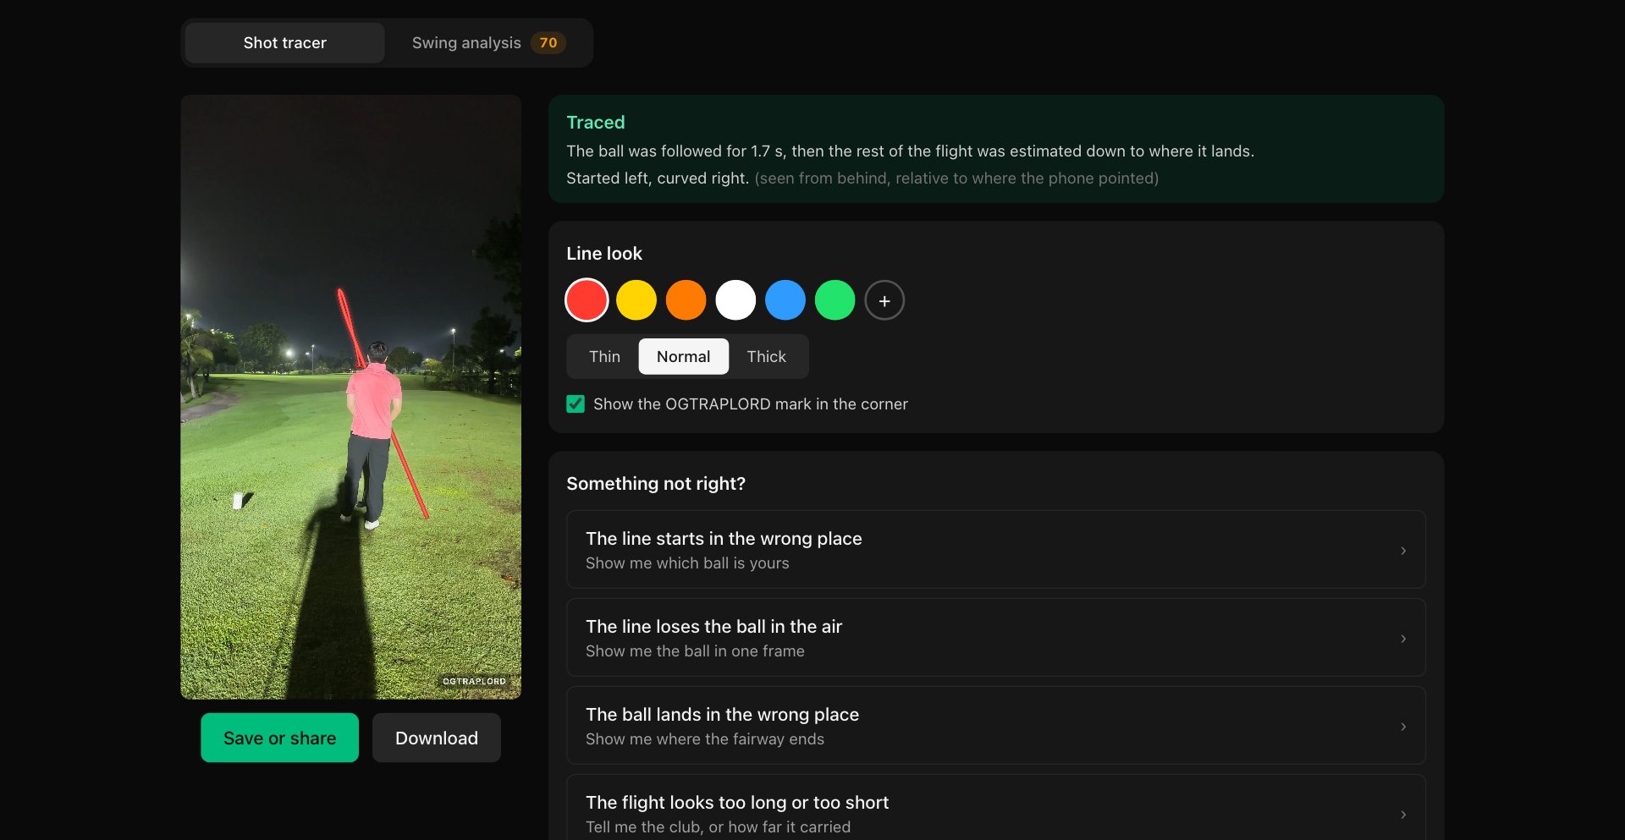1625x840 pixels.
Task: Click the Save or share button
Action: pyautogui.click(x=279, y=738)
